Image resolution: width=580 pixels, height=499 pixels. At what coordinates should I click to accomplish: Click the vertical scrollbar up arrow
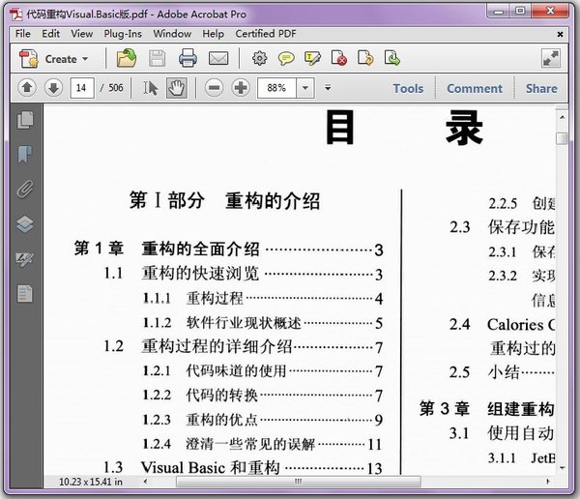562,117
